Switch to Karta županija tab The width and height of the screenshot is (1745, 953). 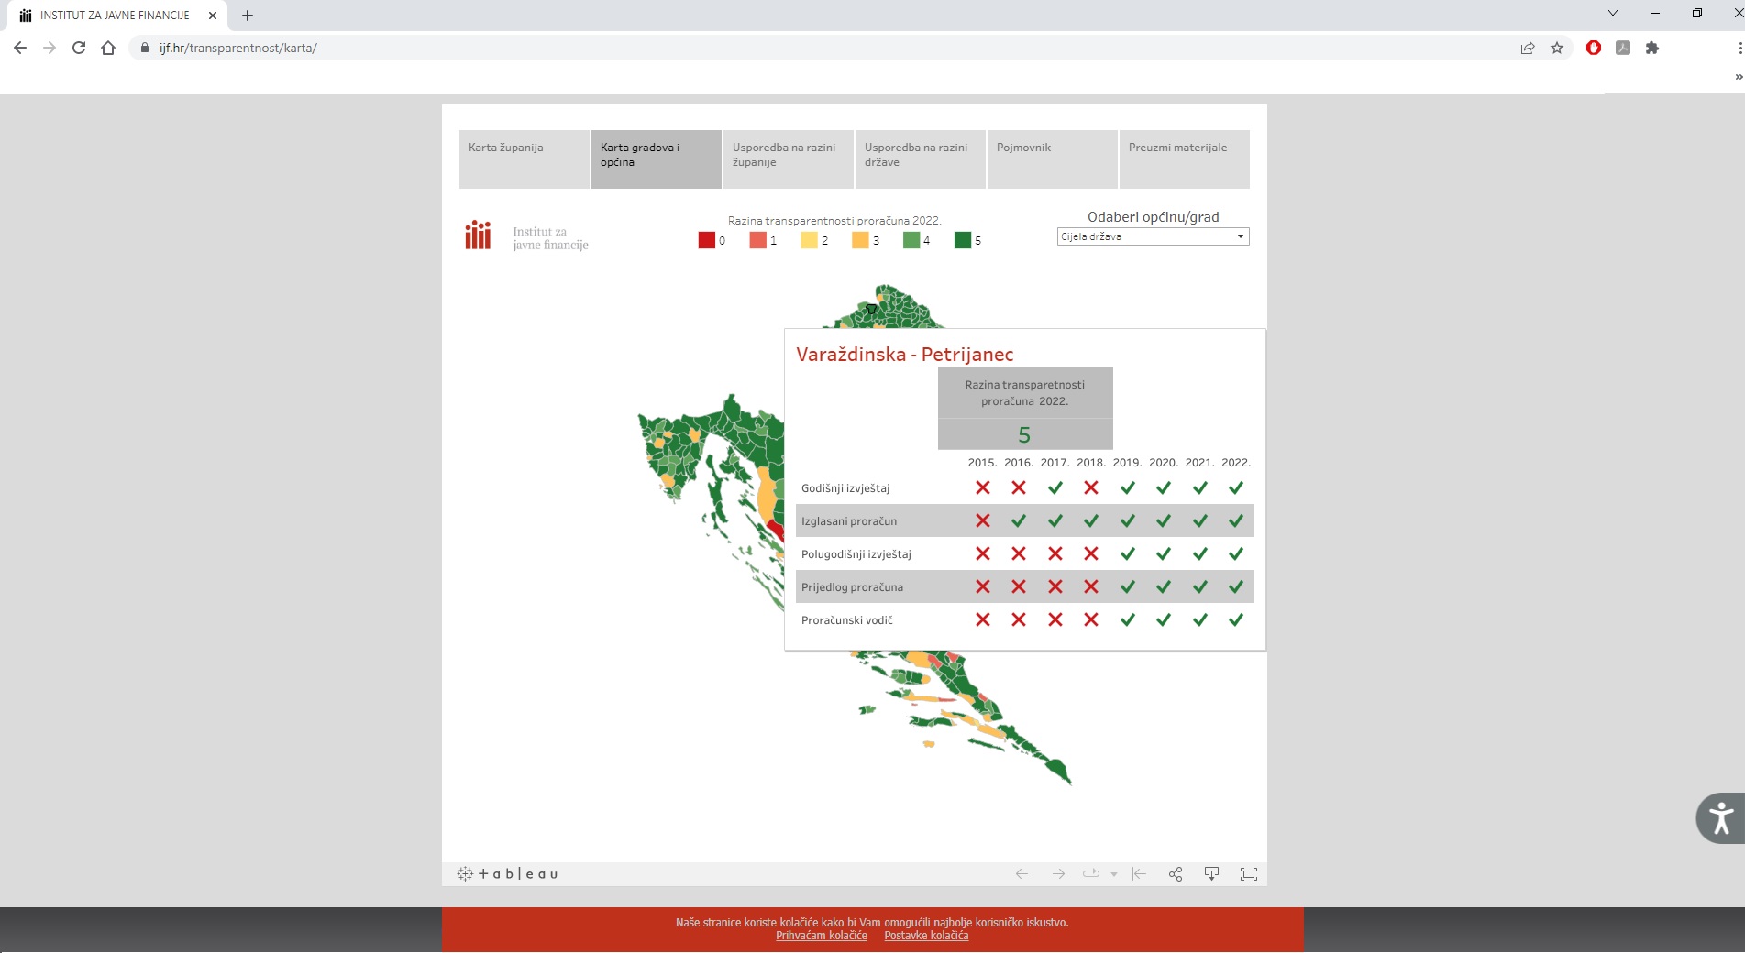click(x=524, y=159)
